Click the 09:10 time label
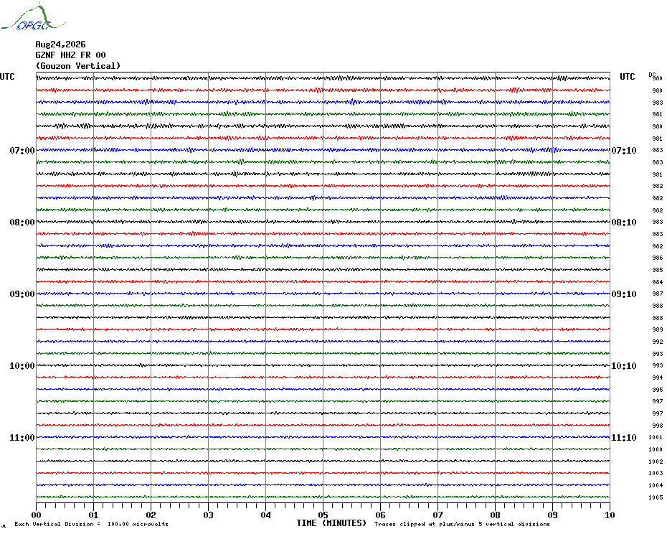The image size is (667, 534). pyautogui.click(x=624, y=294)
